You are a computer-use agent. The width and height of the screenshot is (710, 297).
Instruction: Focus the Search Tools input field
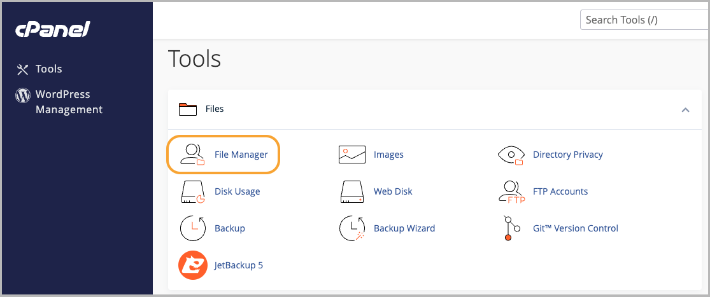(x=643, y=20)
